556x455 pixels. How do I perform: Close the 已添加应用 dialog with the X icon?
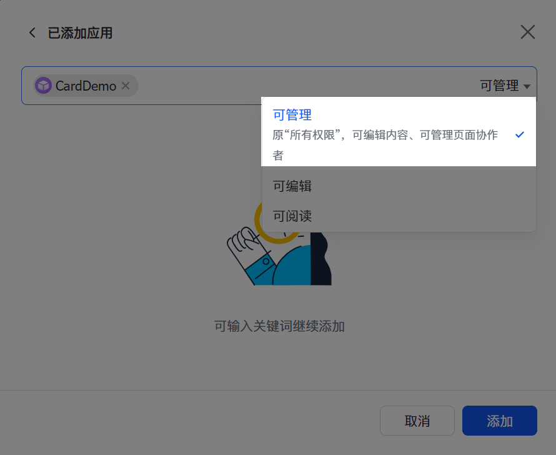pyautogui.click(x=528, y=32)
